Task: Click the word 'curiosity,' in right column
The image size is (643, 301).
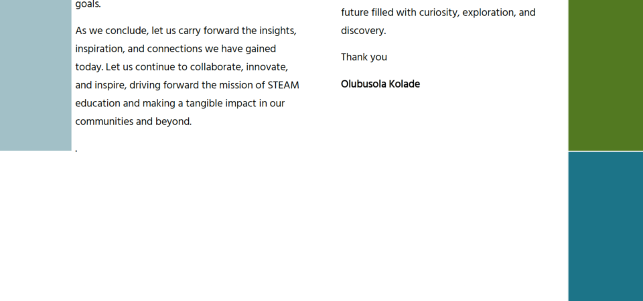Action: (439, 13)
